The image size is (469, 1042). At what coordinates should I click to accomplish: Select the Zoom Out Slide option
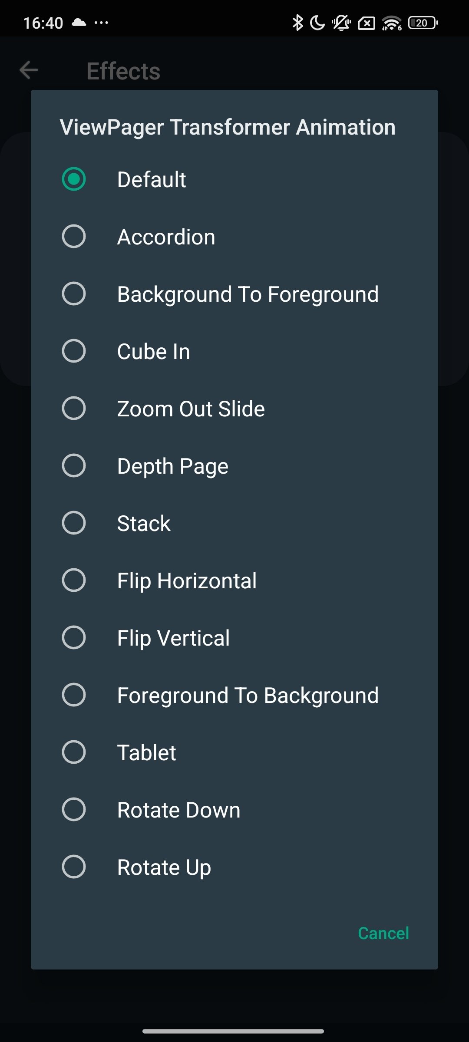click(x=234, y=408)
